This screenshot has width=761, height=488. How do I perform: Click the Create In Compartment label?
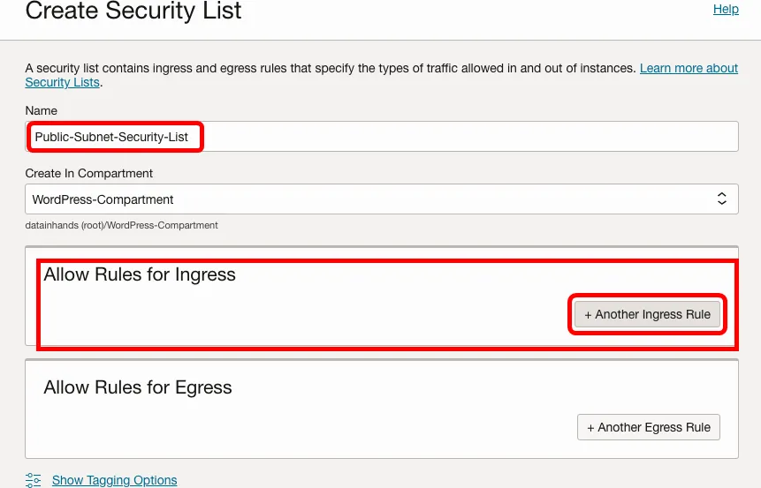coord(89,173)
